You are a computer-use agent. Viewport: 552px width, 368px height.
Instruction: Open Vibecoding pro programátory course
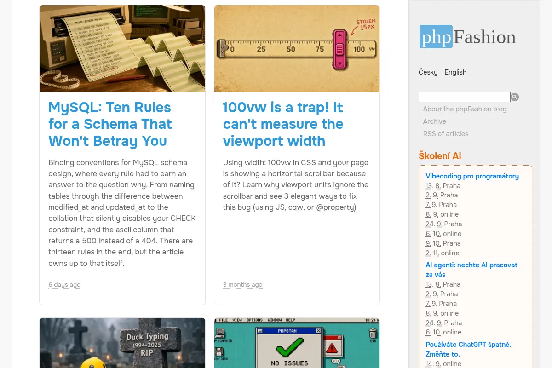472,176
